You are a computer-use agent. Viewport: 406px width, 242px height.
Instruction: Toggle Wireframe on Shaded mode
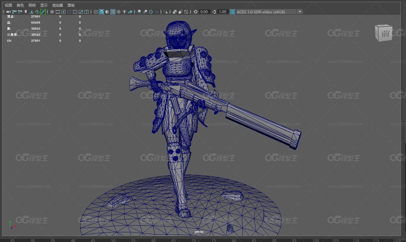113,12
